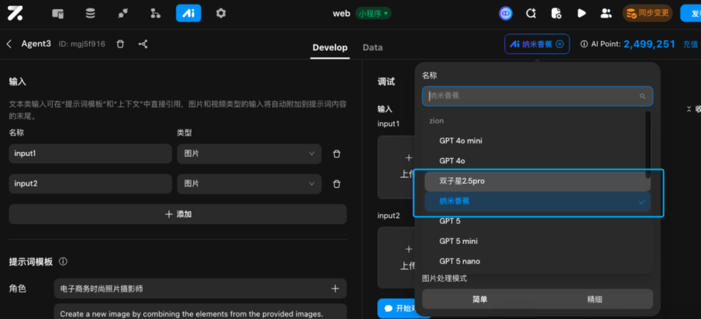Click the 小程序 platform dropdown
This screenshot has width=701, height=319.
click(x=373, y=13)
